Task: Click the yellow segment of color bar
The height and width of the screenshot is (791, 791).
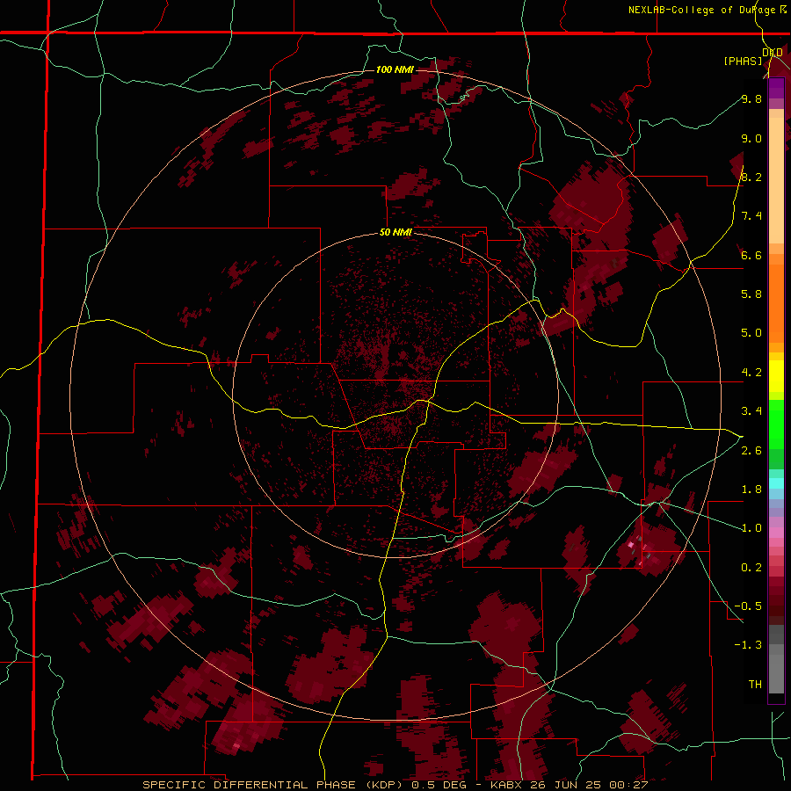Action: coord(776,376)
